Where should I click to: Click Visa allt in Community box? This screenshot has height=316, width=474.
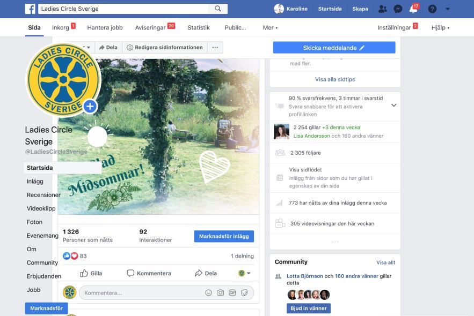coord(386,262)
